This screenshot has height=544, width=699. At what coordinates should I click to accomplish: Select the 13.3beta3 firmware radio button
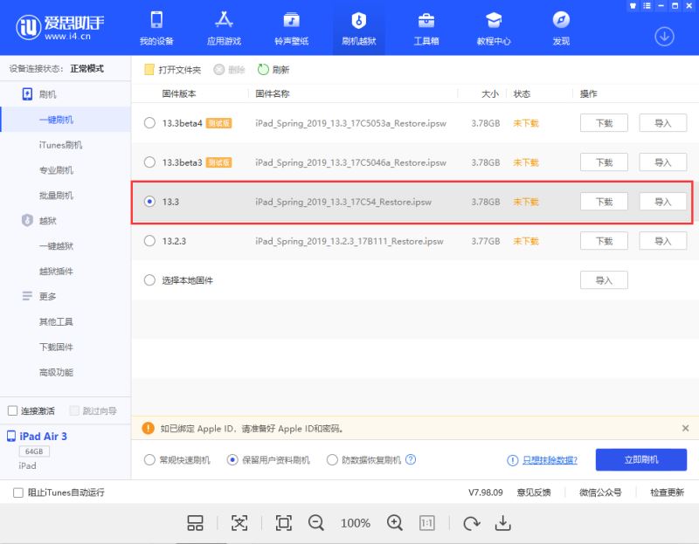click(x=149, y=162)
